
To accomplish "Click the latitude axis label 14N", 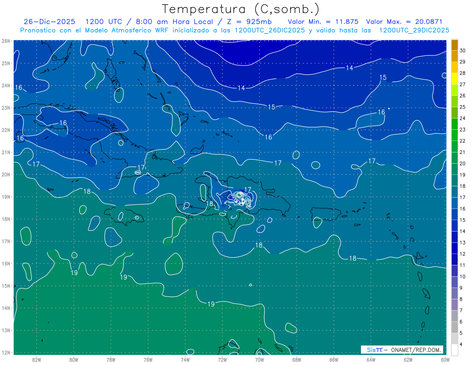I will pos(6,308).
